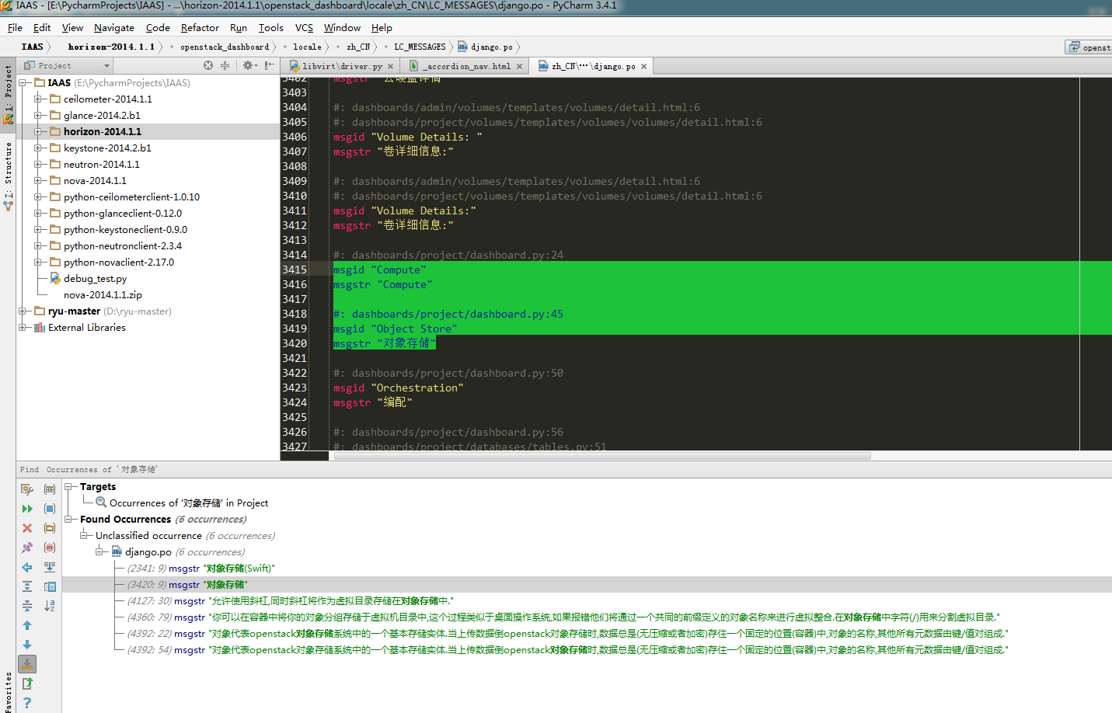Screen dimensions: 1112x713
Task: Toggle group by module
Action: pos(50,509)
